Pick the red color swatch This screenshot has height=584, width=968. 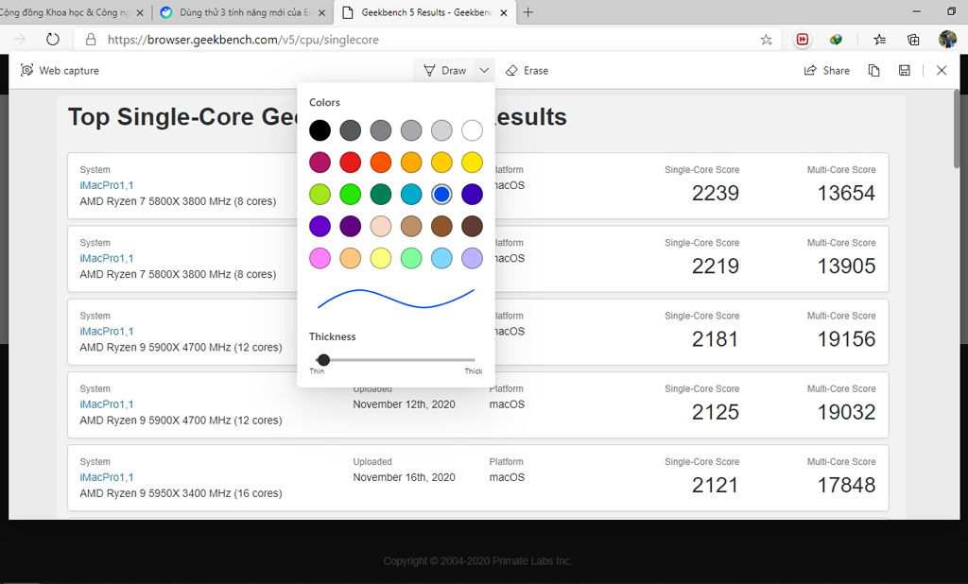pos(350,163)
